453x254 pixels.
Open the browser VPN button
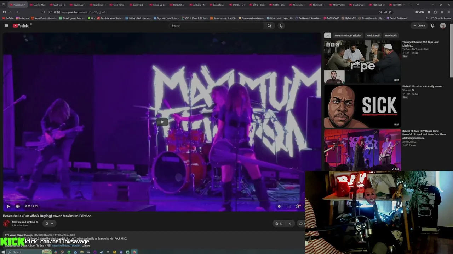419,12
